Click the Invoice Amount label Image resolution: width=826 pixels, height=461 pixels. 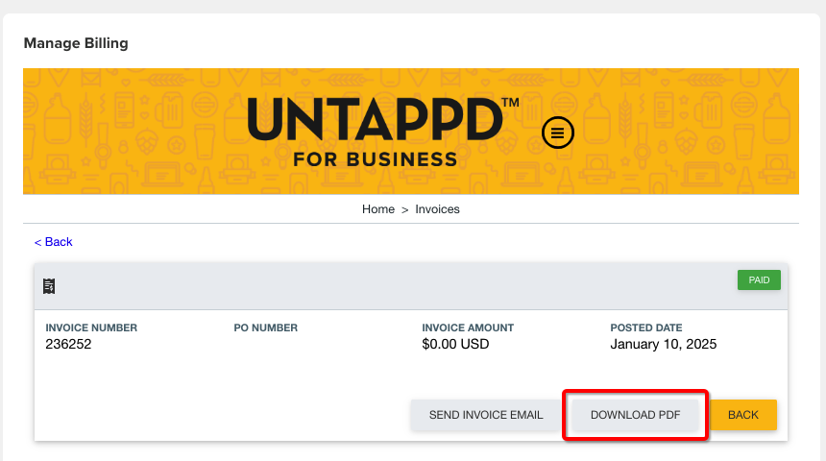(468, 328)
